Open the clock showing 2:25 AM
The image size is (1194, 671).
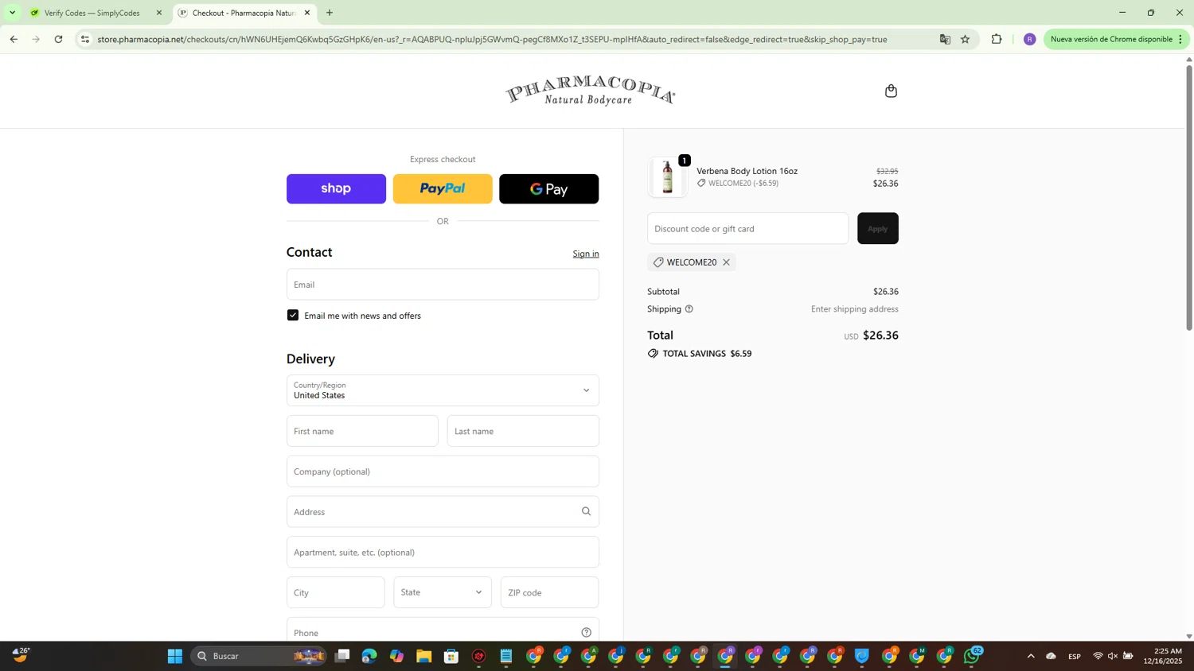pos(1162,656)
